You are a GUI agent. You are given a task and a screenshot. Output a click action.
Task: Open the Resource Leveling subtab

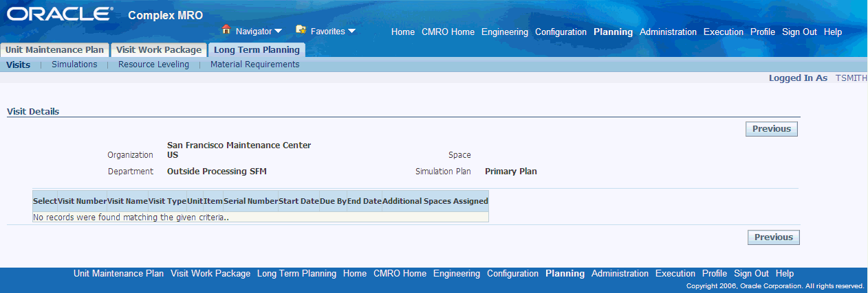pos(153,65)
